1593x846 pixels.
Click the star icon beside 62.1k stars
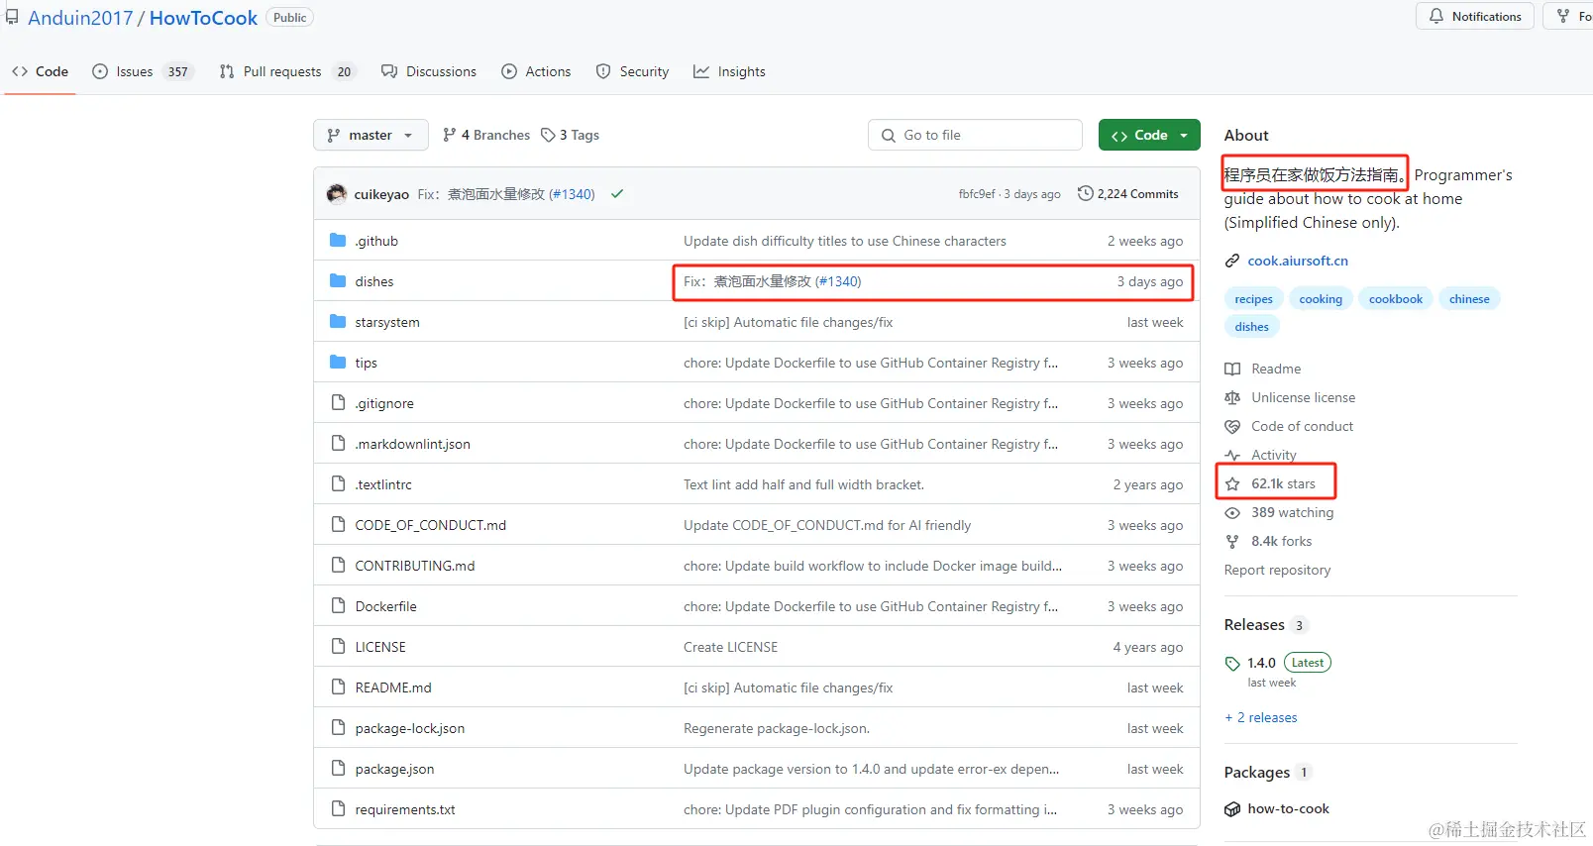pyautogui.click(x=1232, y=483)
